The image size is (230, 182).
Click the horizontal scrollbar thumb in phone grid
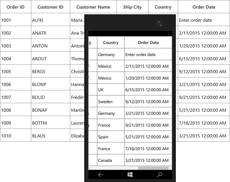[154, 168]
